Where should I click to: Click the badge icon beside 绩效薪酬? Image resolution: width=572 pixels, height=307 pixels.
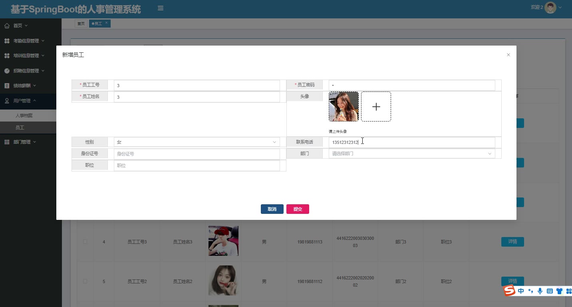[7, 86]
